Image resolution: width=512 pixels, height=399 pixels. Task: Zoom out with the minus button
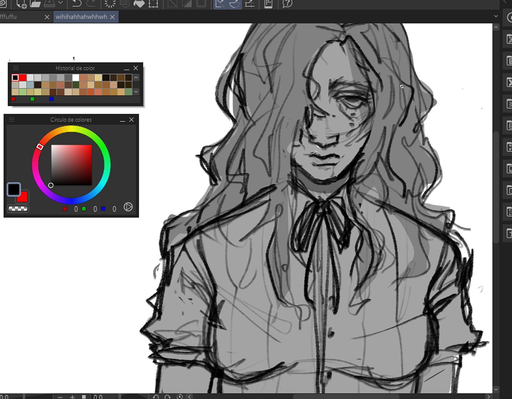click(60, 396)
